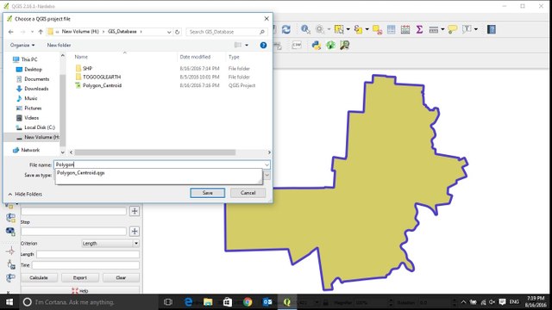Screen dimensions: 552x310
Task: Click the CSW metadata search icon
Action: (x=297, y=45)
